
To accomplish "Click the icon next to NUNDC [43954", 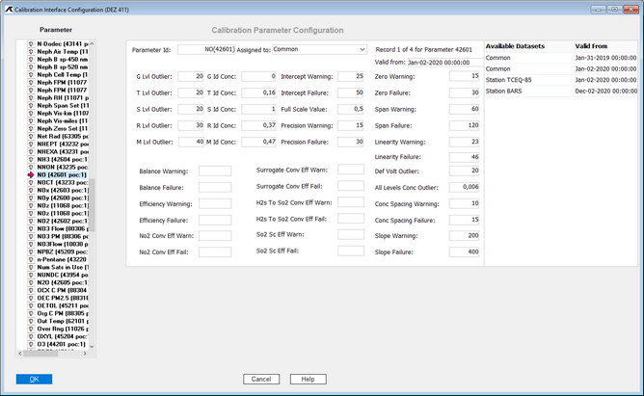I will point(31,275).
